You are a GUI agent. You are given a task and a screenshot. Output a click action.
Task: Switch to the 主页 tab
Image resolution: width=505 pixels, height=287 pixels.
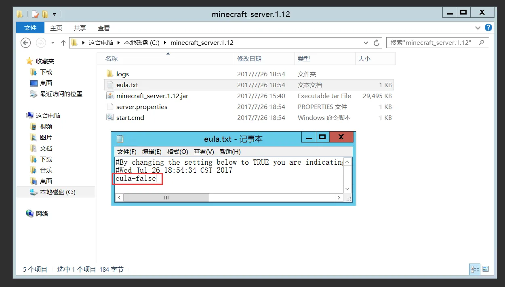coord(56,28)
